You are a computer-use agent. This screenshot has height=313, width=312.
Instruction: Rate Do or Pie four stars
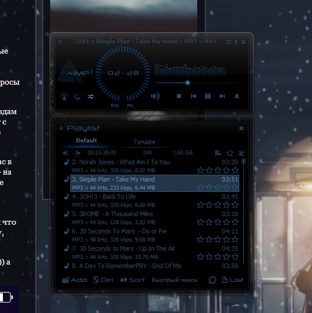226,239
